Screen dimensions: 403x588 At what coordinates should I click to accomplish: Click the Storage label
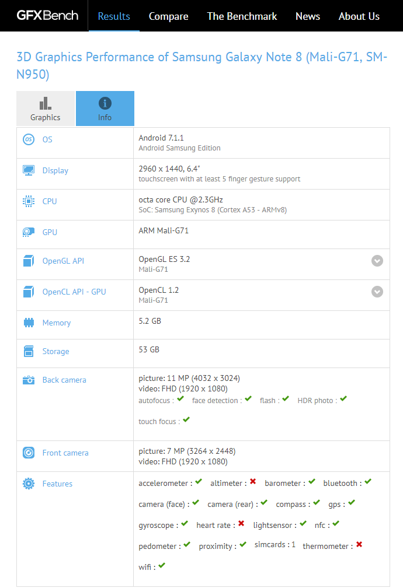click(55, 351)
